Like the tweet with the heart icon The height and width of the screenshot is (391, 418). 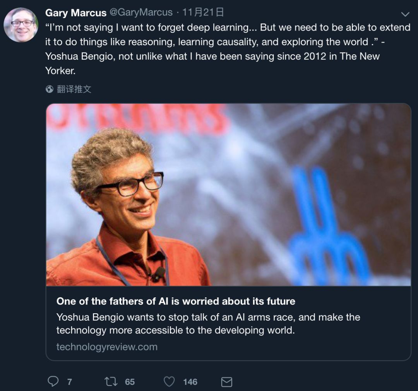click(x=169, y=382)
